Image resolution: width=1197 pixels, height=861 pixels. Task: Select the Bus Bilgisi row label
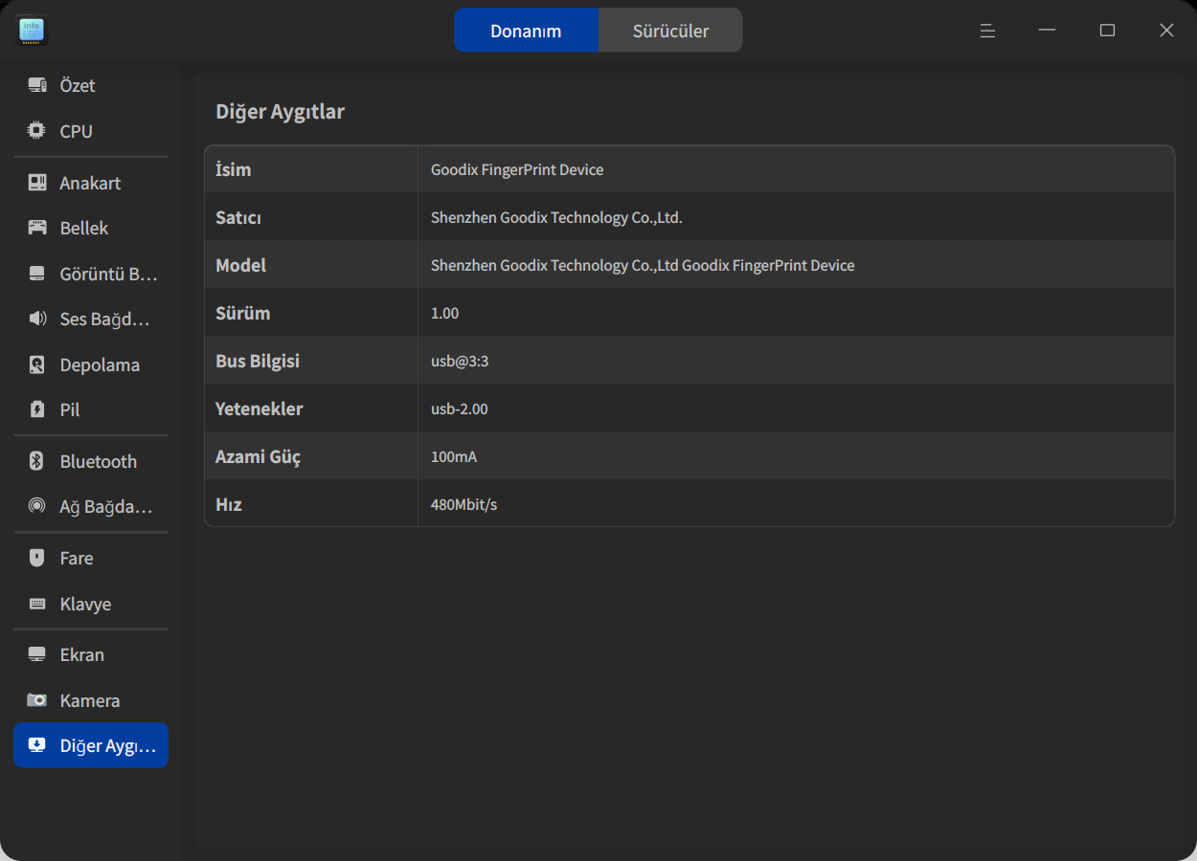(258, 361)
